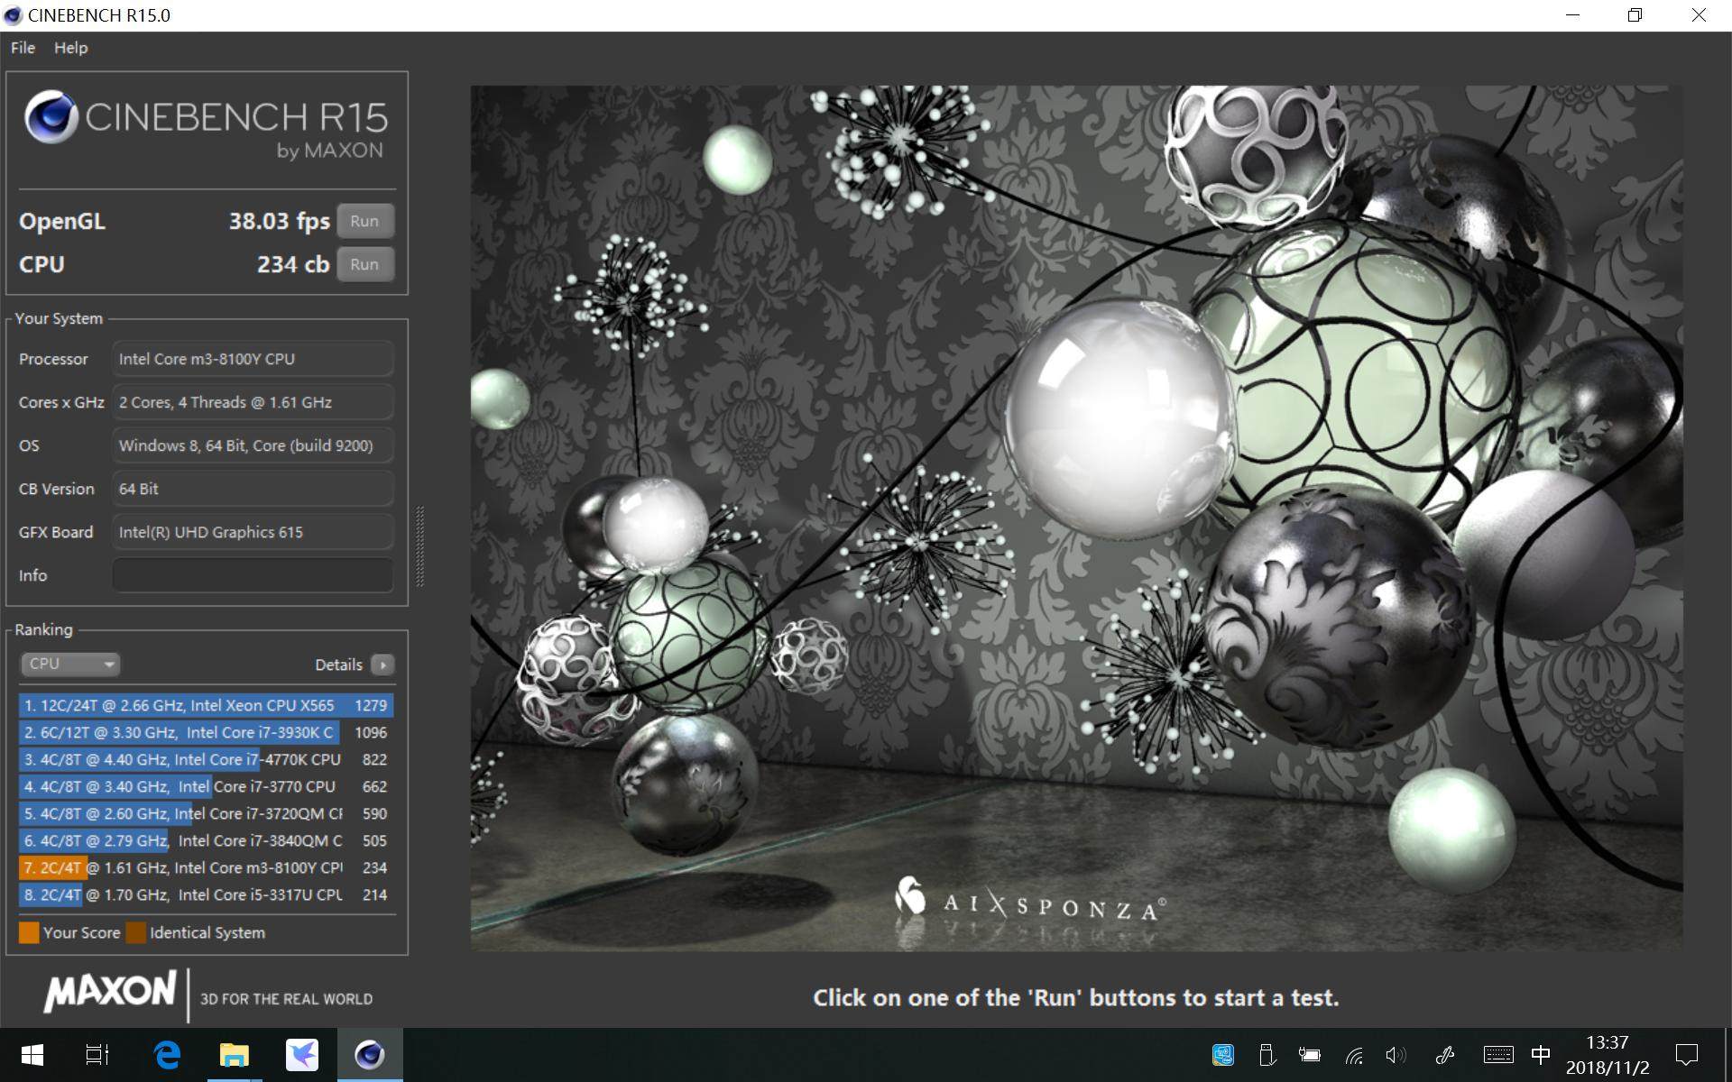Click the Identical System brown swatch

[136, 932]
